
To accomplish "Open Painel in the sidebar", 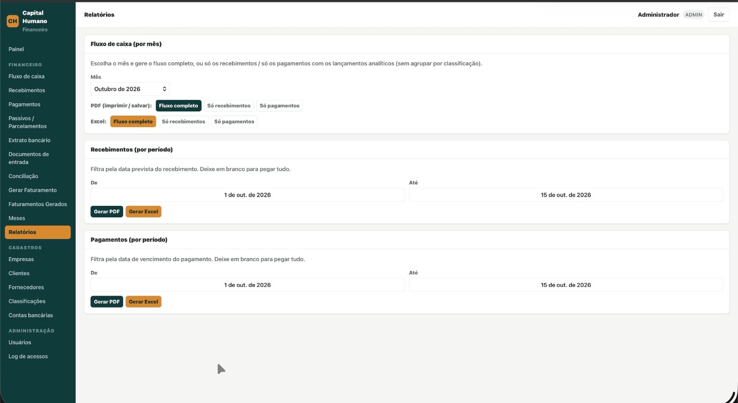I will 38,49.
